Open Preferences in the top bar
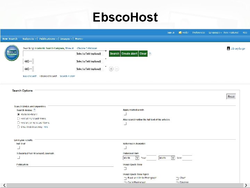 point(199,33)
